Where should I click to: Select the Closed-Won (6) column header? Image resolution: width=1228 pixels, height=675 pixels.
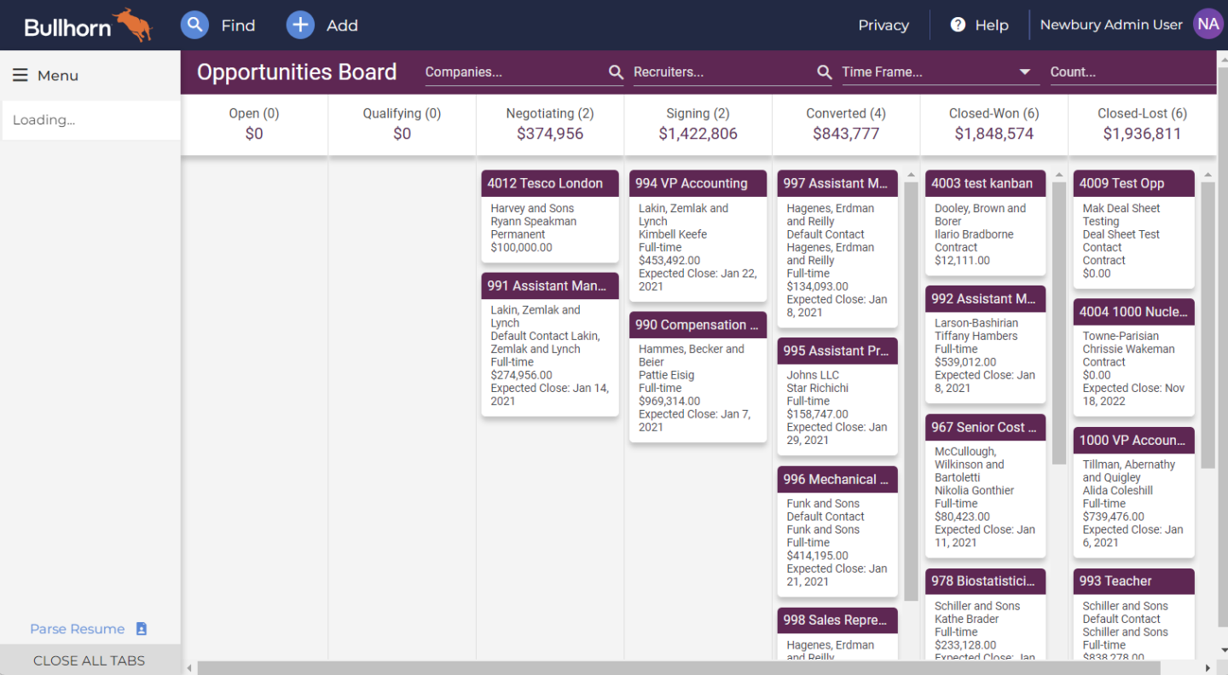(994, 124)
